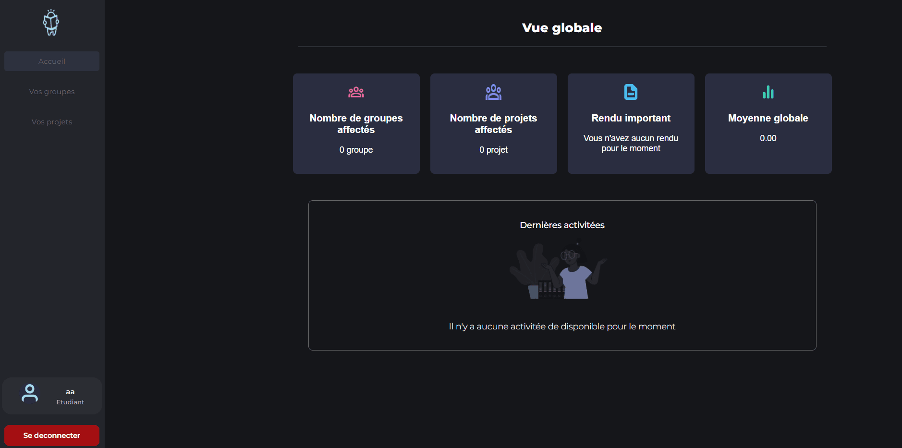Select the pink groups icon on affected groups card

pos(356,92)
